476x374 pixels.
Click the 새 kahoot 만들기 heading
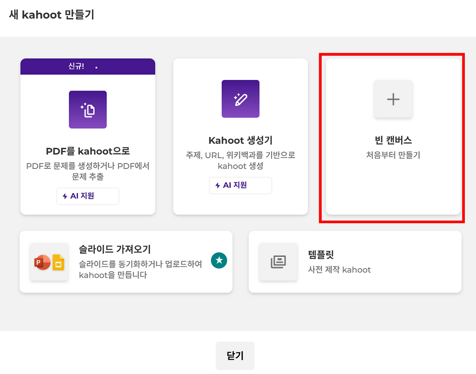[52, 15]
